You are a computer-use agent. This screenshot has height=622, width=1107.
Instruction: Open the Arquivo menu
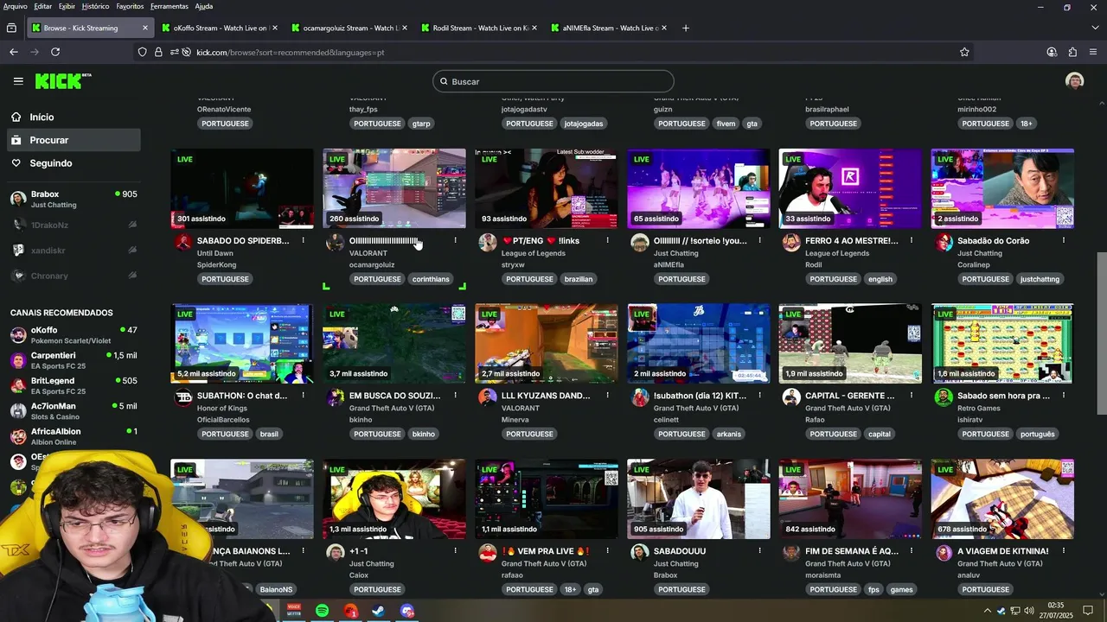coord(16,6)
